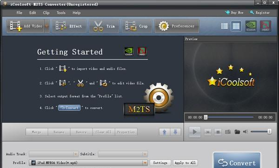Open the snapshot folder icon
Screen dimensions: 279x168
click(x=237, y=132)
